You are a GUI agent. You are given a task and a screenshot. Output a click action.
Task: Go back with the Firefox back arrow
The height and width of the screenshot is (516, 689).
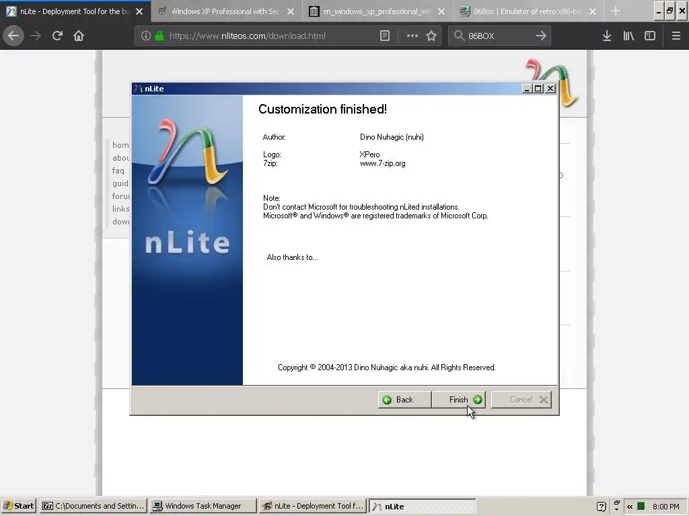tap(13, 36)
